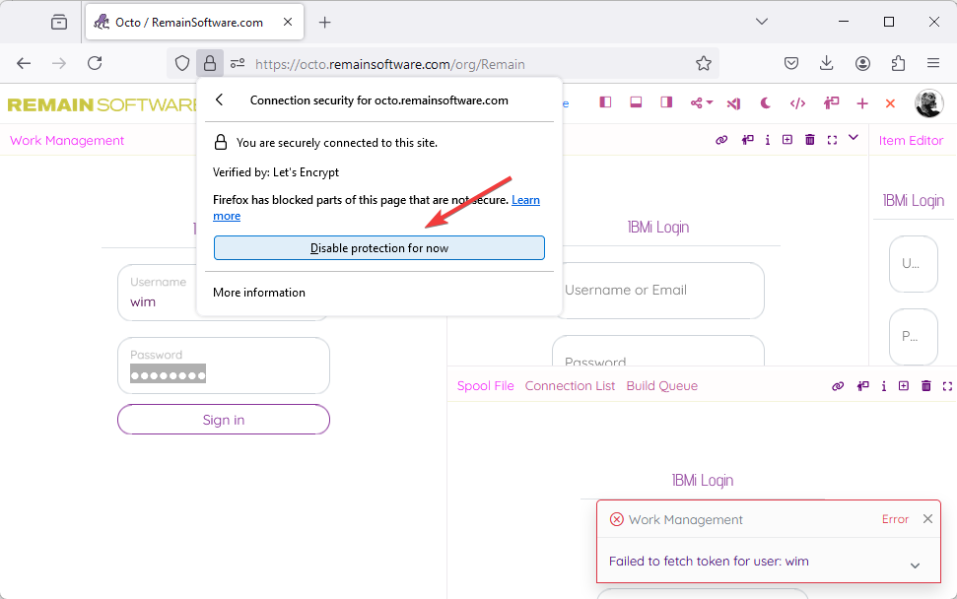Click the plus icon in the top toolbar
This screenshot has height=599, width=957.
(x=862, y=103)
